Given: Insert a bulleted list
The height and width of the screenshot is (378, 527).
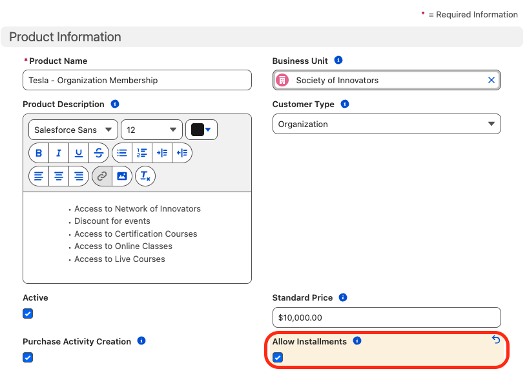Looking at the screenshot, I should click(x=122, y=153).
